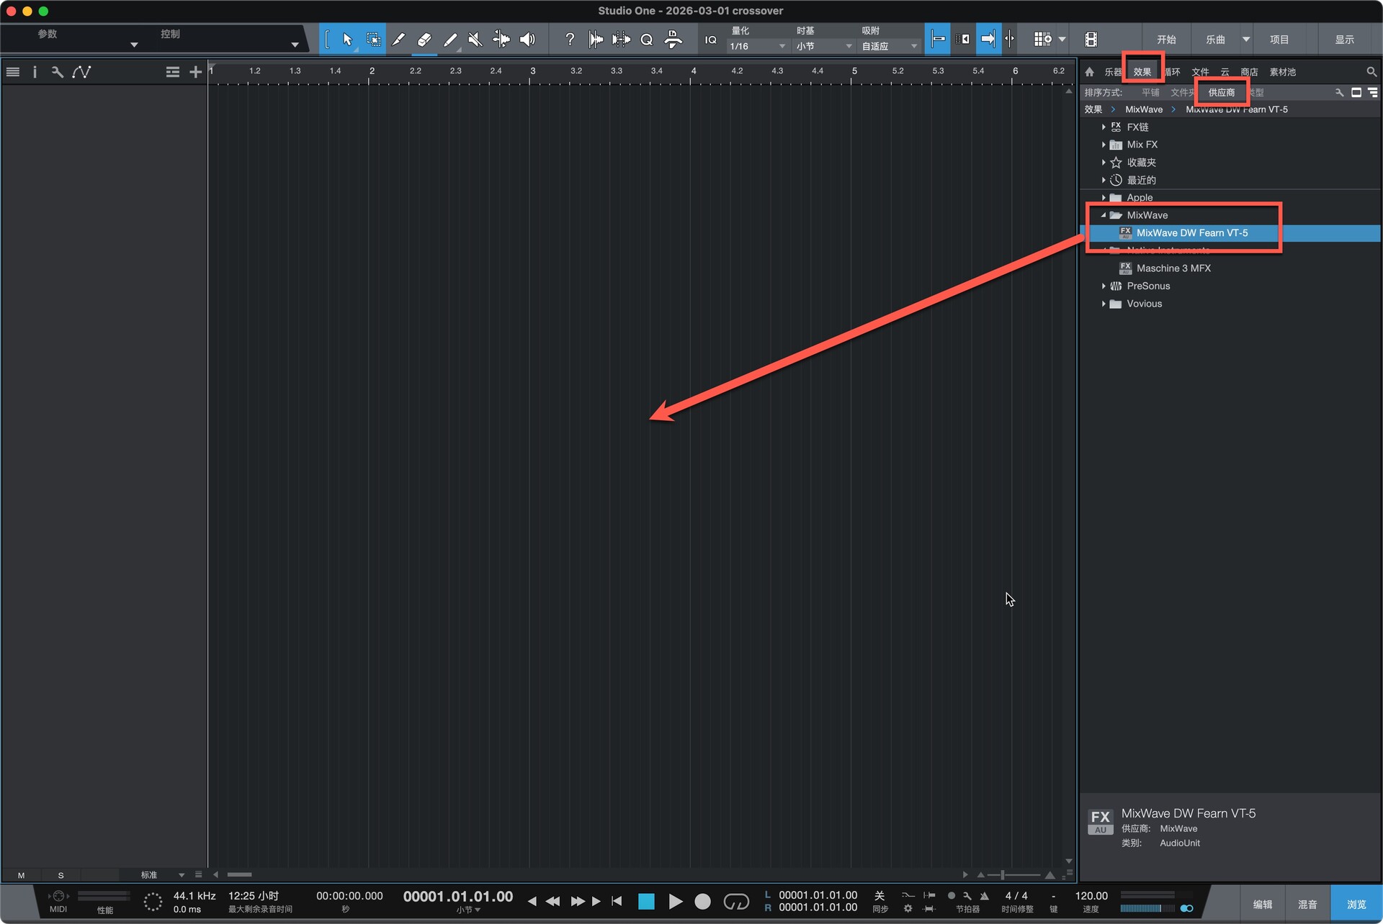The width and height of the screenshot is (1383, 924).
Task: Select the Mute tool
Action: click(x=475, y=40)
